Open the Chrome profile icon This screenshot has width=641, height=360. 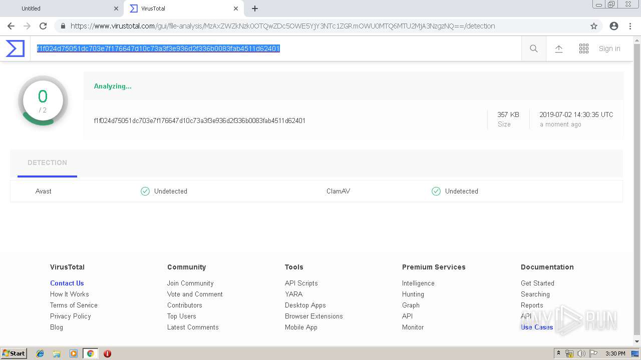(614, 26)
